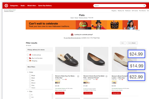Collapse the Color filter section
This screenshot has width=149, height=99.
click(x=28, y=72)
